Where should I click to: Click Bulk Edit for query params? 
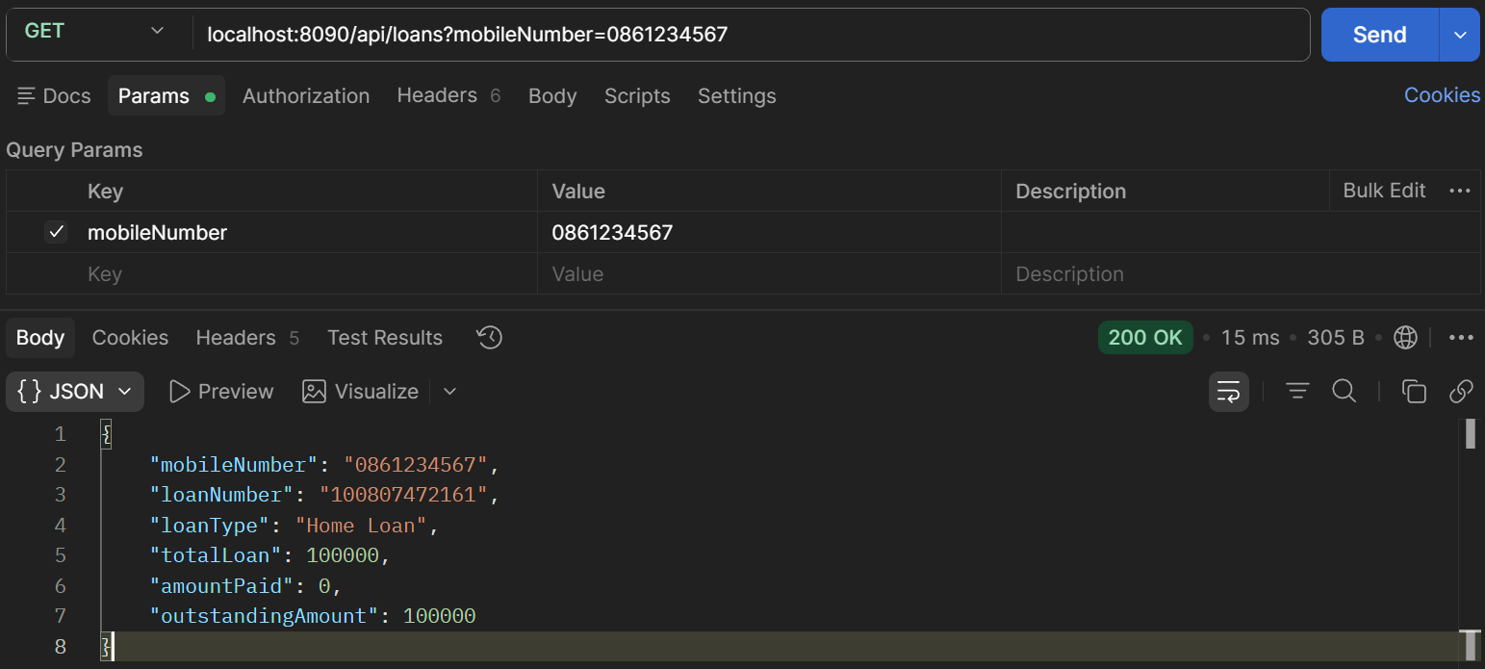[1384, 191]
